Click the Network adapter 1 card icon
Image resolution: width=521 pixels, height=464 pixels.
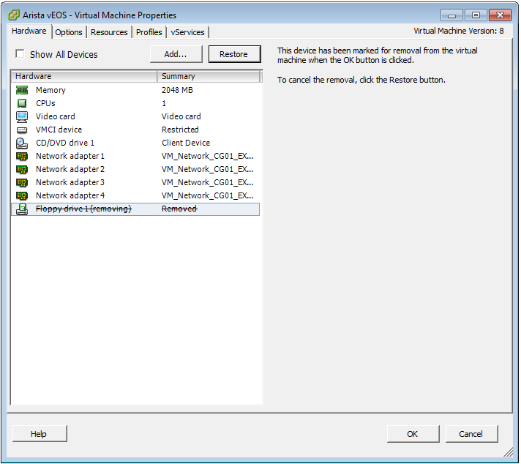[x=22, y=156]
